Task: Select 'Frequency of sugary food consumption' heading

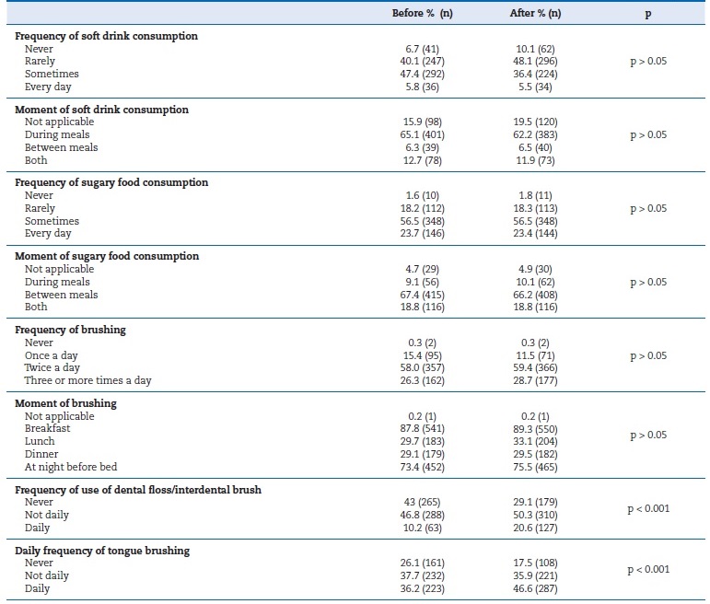Action: 111,182
